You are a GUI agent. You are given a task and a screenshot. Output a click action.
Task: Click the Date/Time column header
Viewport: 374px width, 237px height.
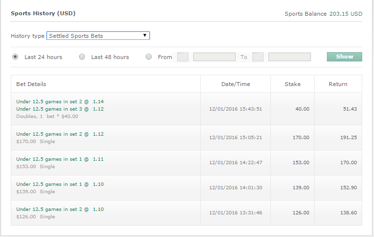pos(236,84)
